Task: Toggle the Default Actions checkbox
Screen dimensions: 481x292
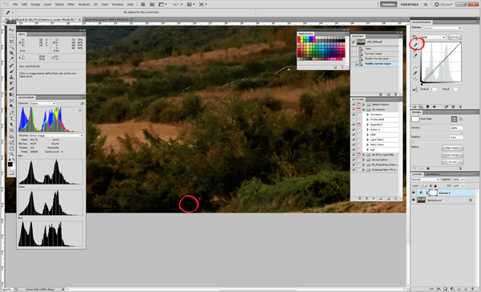Action: point(354,104)
